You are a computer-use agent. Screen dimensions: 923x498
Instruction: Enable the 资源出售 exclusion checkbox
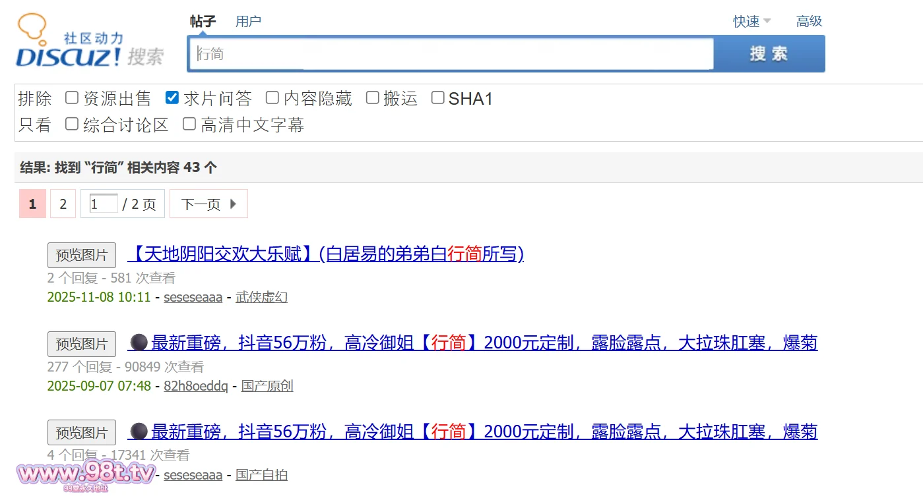[x=72, y=98]
